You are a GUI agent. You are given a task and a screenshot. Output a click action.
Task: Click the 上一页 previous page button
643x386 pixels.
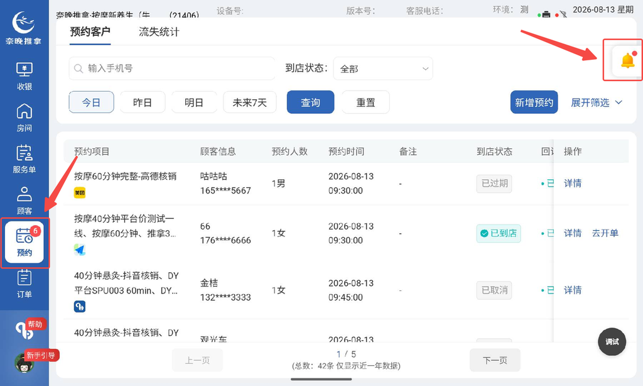(197, 360)
